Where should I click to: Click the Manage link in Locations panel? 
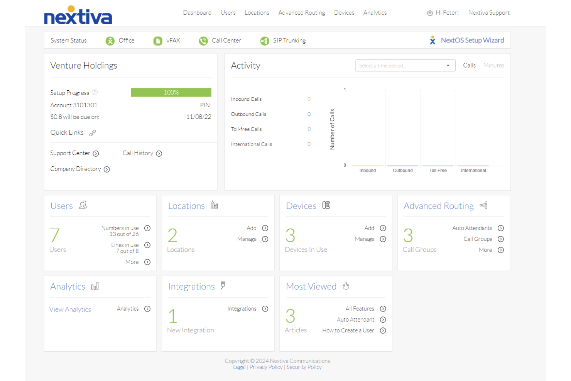[247, 239]
